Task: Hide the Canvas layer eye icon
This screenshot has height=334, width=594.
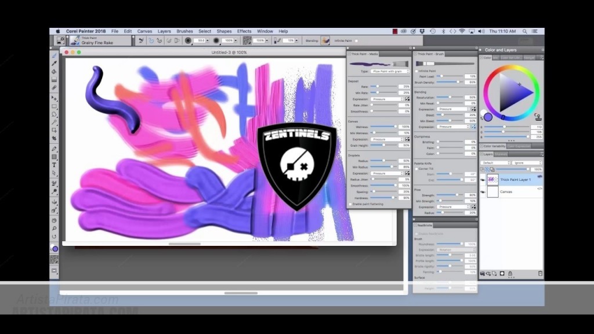Action: coord(483,192)
